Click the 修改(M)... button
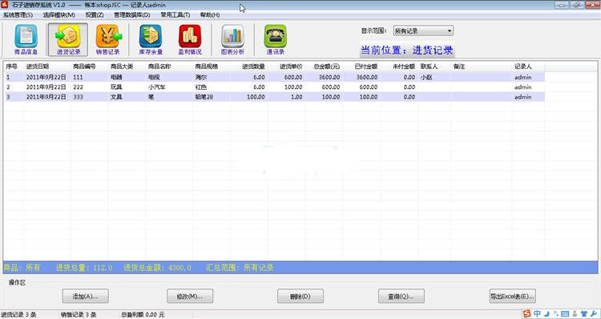 click(190, 296)
